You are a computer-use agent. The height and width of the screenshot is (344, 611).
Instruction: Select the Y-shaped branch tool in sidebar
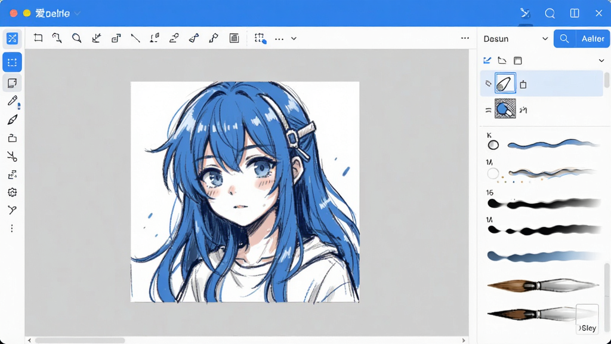[12, 210]
